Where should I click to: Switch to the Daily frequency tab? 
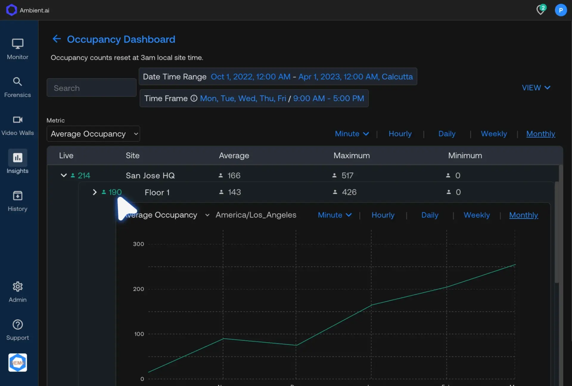[447, 134]
